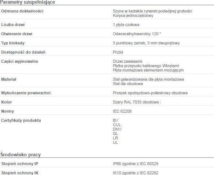
Task: Select the value '1 płyta czołowa'
Action: [126, 25]
